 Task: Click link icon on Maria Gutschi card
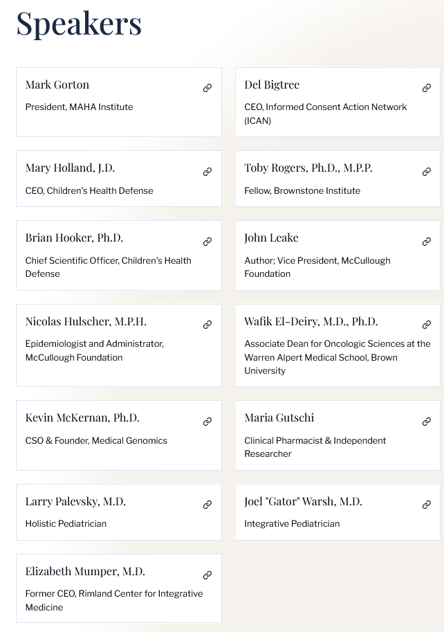pos(426,422)
